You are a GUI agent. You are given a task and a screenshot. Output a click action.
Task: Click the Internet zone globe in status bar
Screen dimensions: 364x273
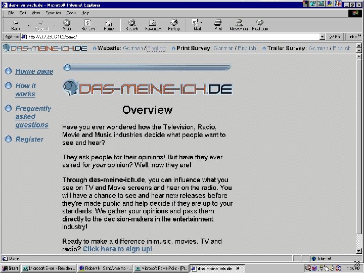coord(314,258)
